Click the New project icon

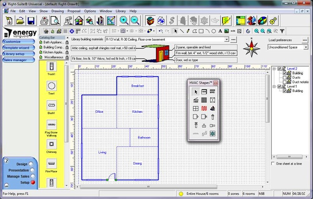(x=9, y=20)
